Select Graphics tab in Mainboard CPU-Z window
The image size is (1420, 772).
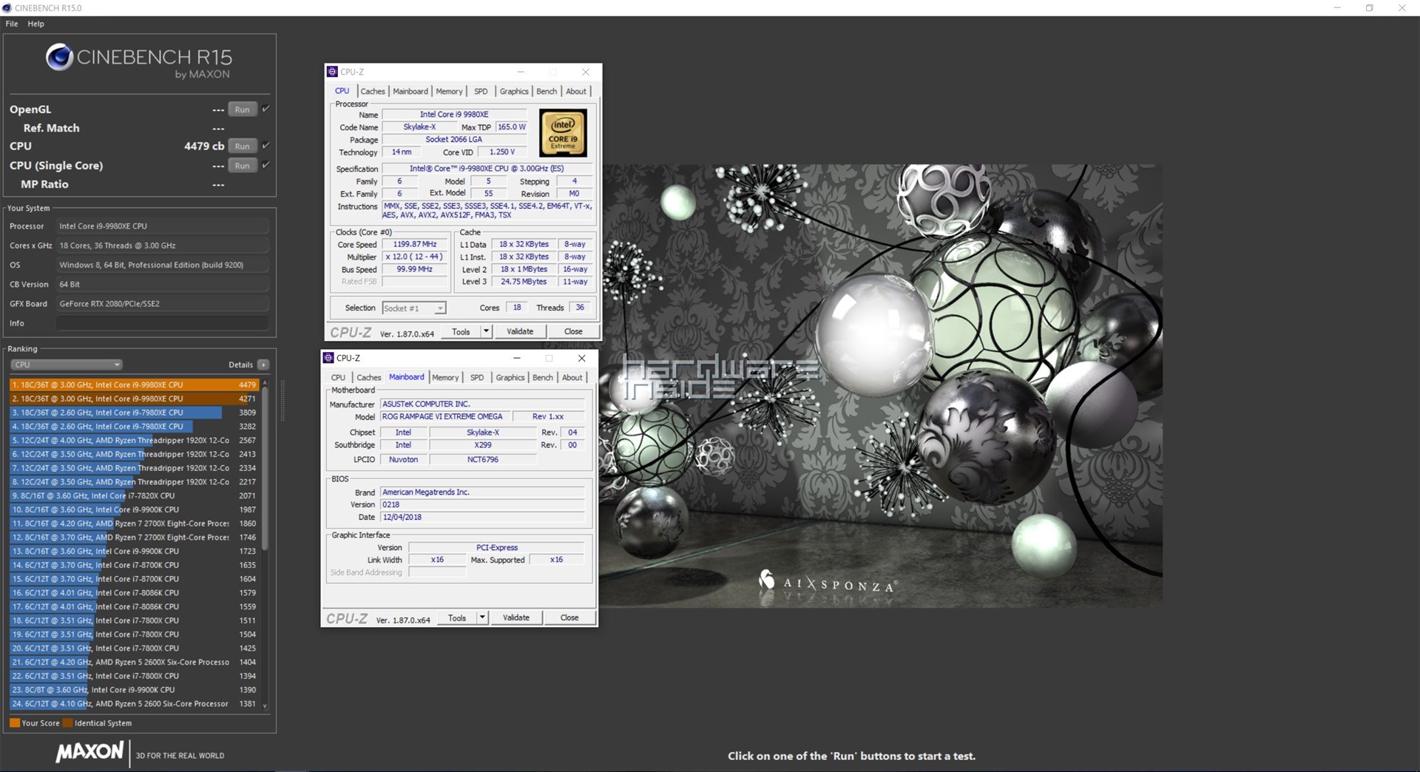click(510, 378)
